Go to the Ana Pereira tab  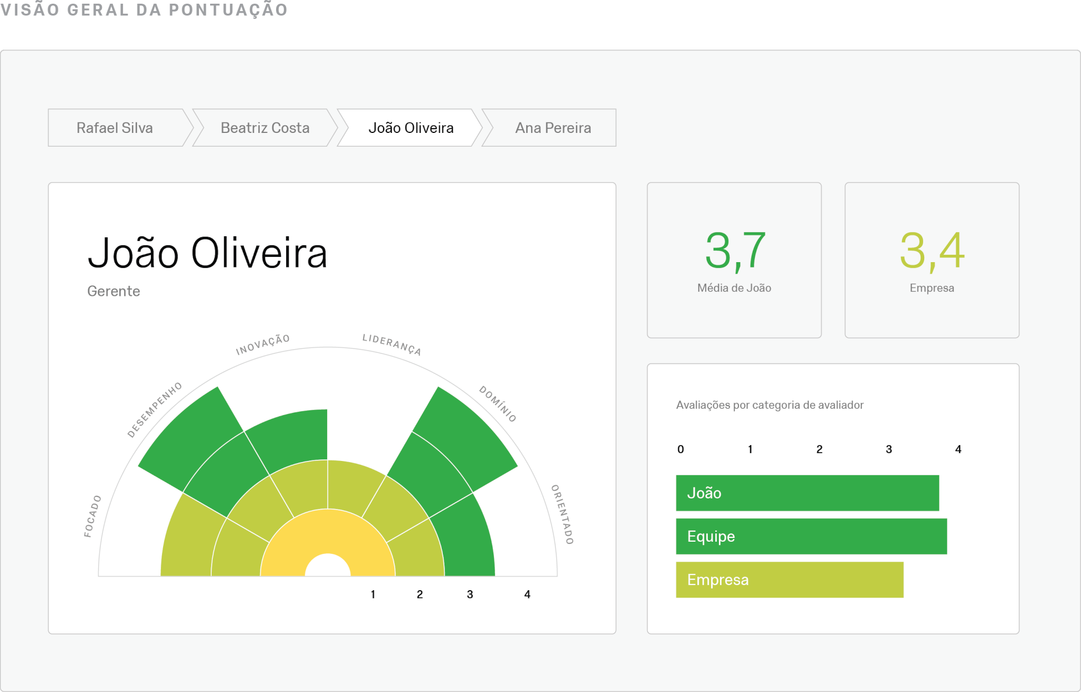coord(553,128)
